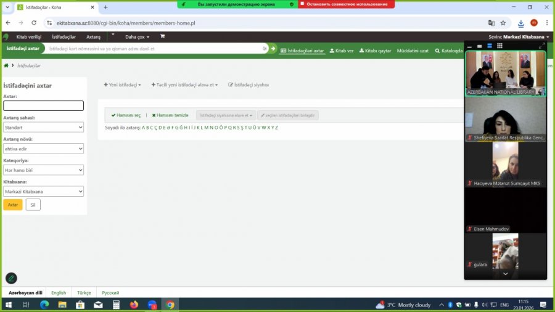Click the Sil clear button

(x=33, y=205)
